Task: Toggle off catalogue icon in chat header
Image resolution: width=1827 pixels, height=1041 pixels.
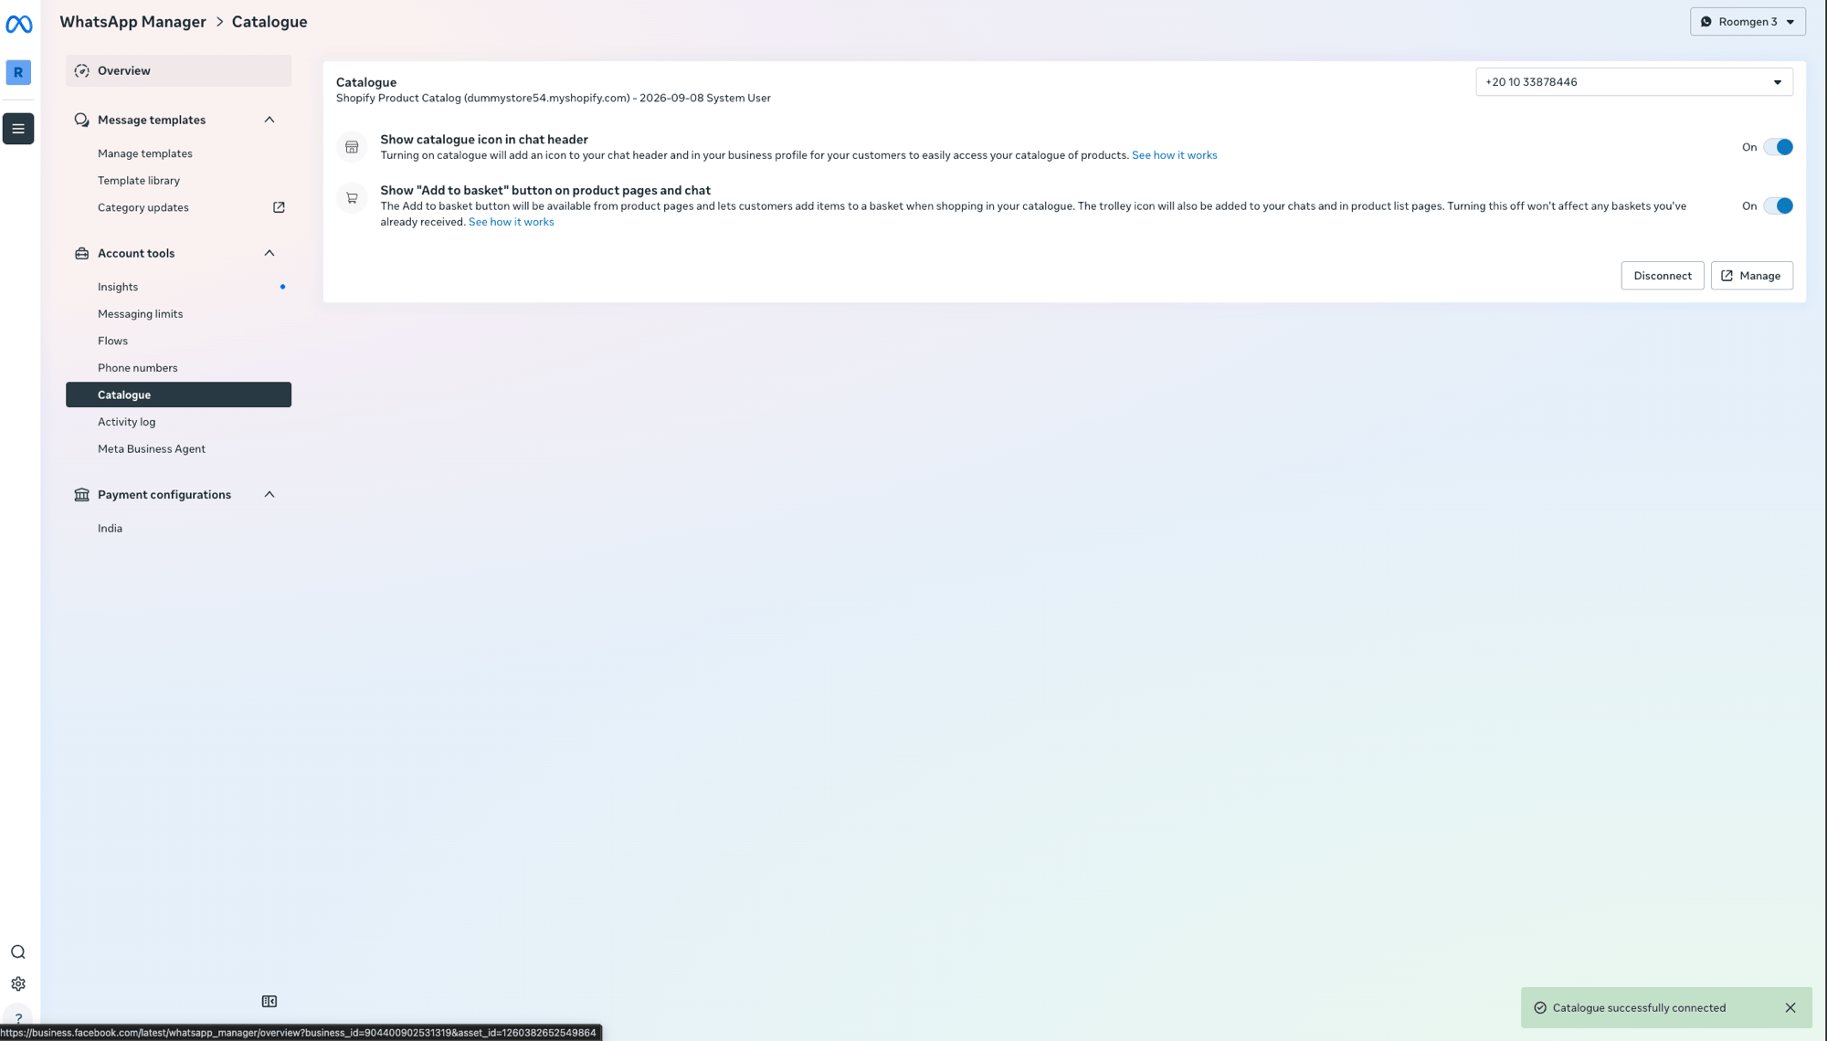Action: [1778, 147]
